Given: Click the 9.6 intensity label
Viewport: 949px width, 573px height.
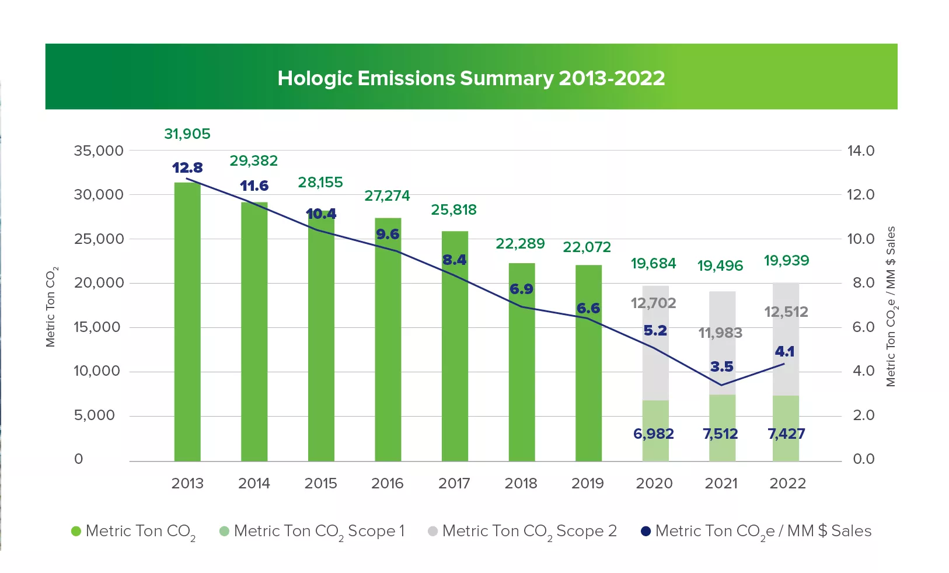Looking at the screenshot, I should click(x=388, y=235).
